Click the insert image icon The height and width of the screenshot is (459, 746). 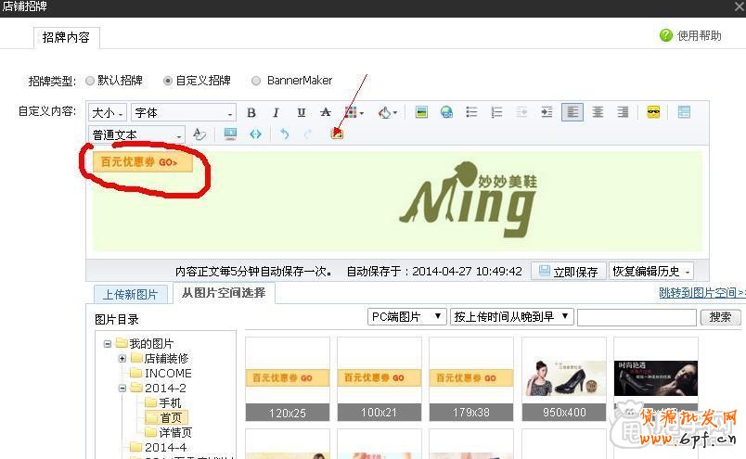click(x=421, y=112)
